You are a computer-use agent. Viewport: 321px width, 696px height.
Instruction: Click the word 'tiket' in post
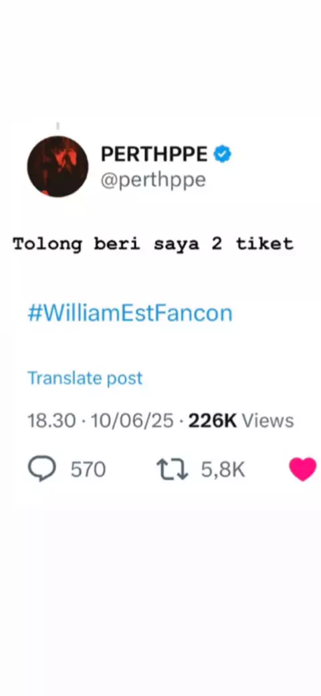tap(264, 243)
